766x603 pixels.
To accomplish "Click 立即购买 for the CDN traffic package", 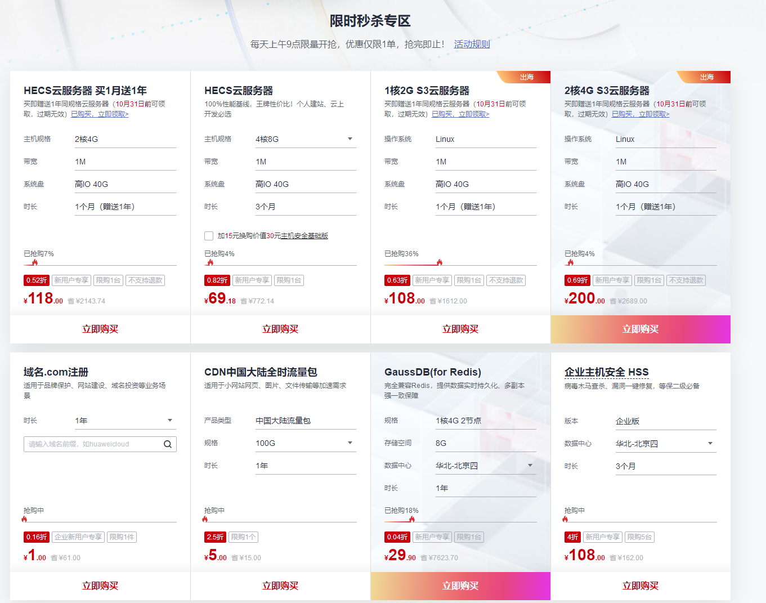I will coord(280,586).
